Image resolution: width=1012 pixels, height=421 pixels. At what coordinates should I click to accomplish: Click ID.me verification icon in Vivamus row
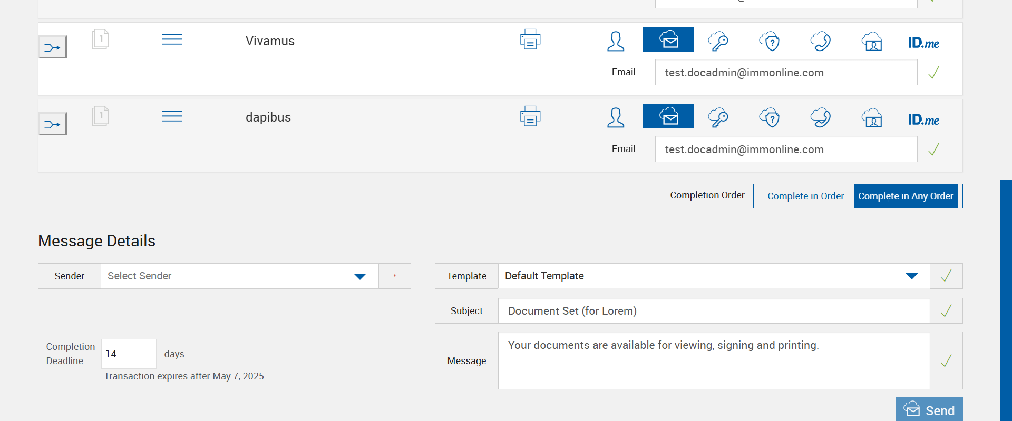coord(923,43)
